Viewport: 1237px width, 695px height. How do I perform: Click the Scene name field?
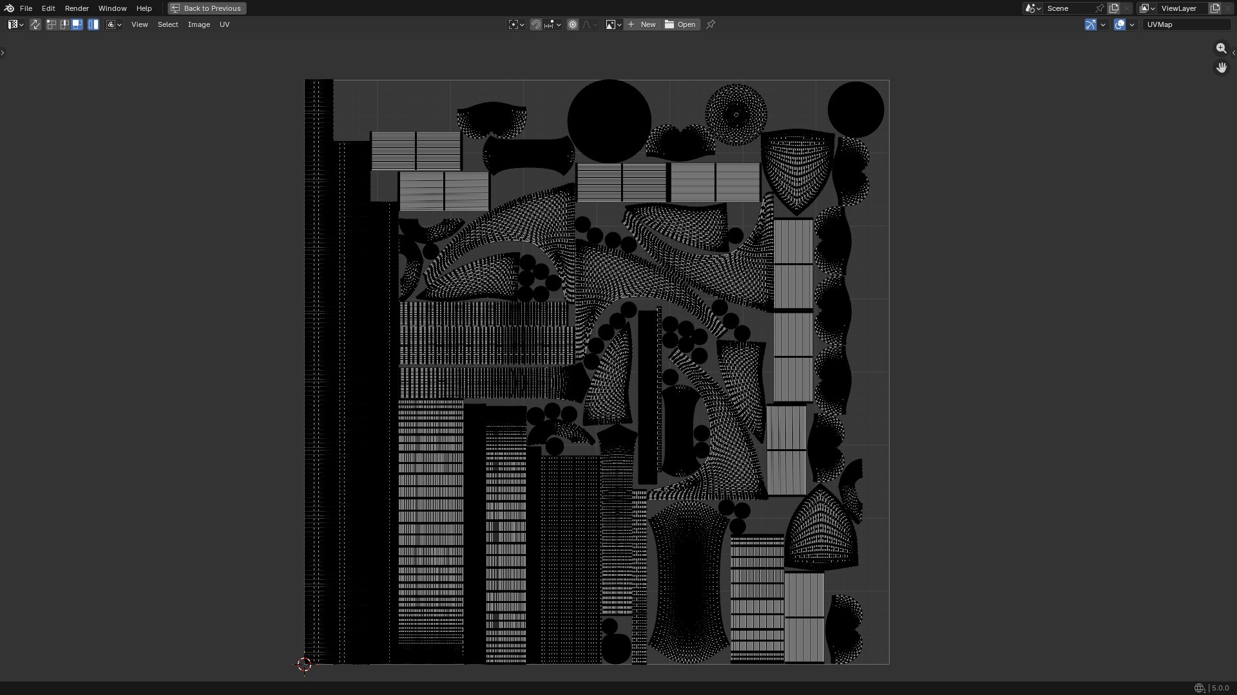click(x=1069, y=8)
